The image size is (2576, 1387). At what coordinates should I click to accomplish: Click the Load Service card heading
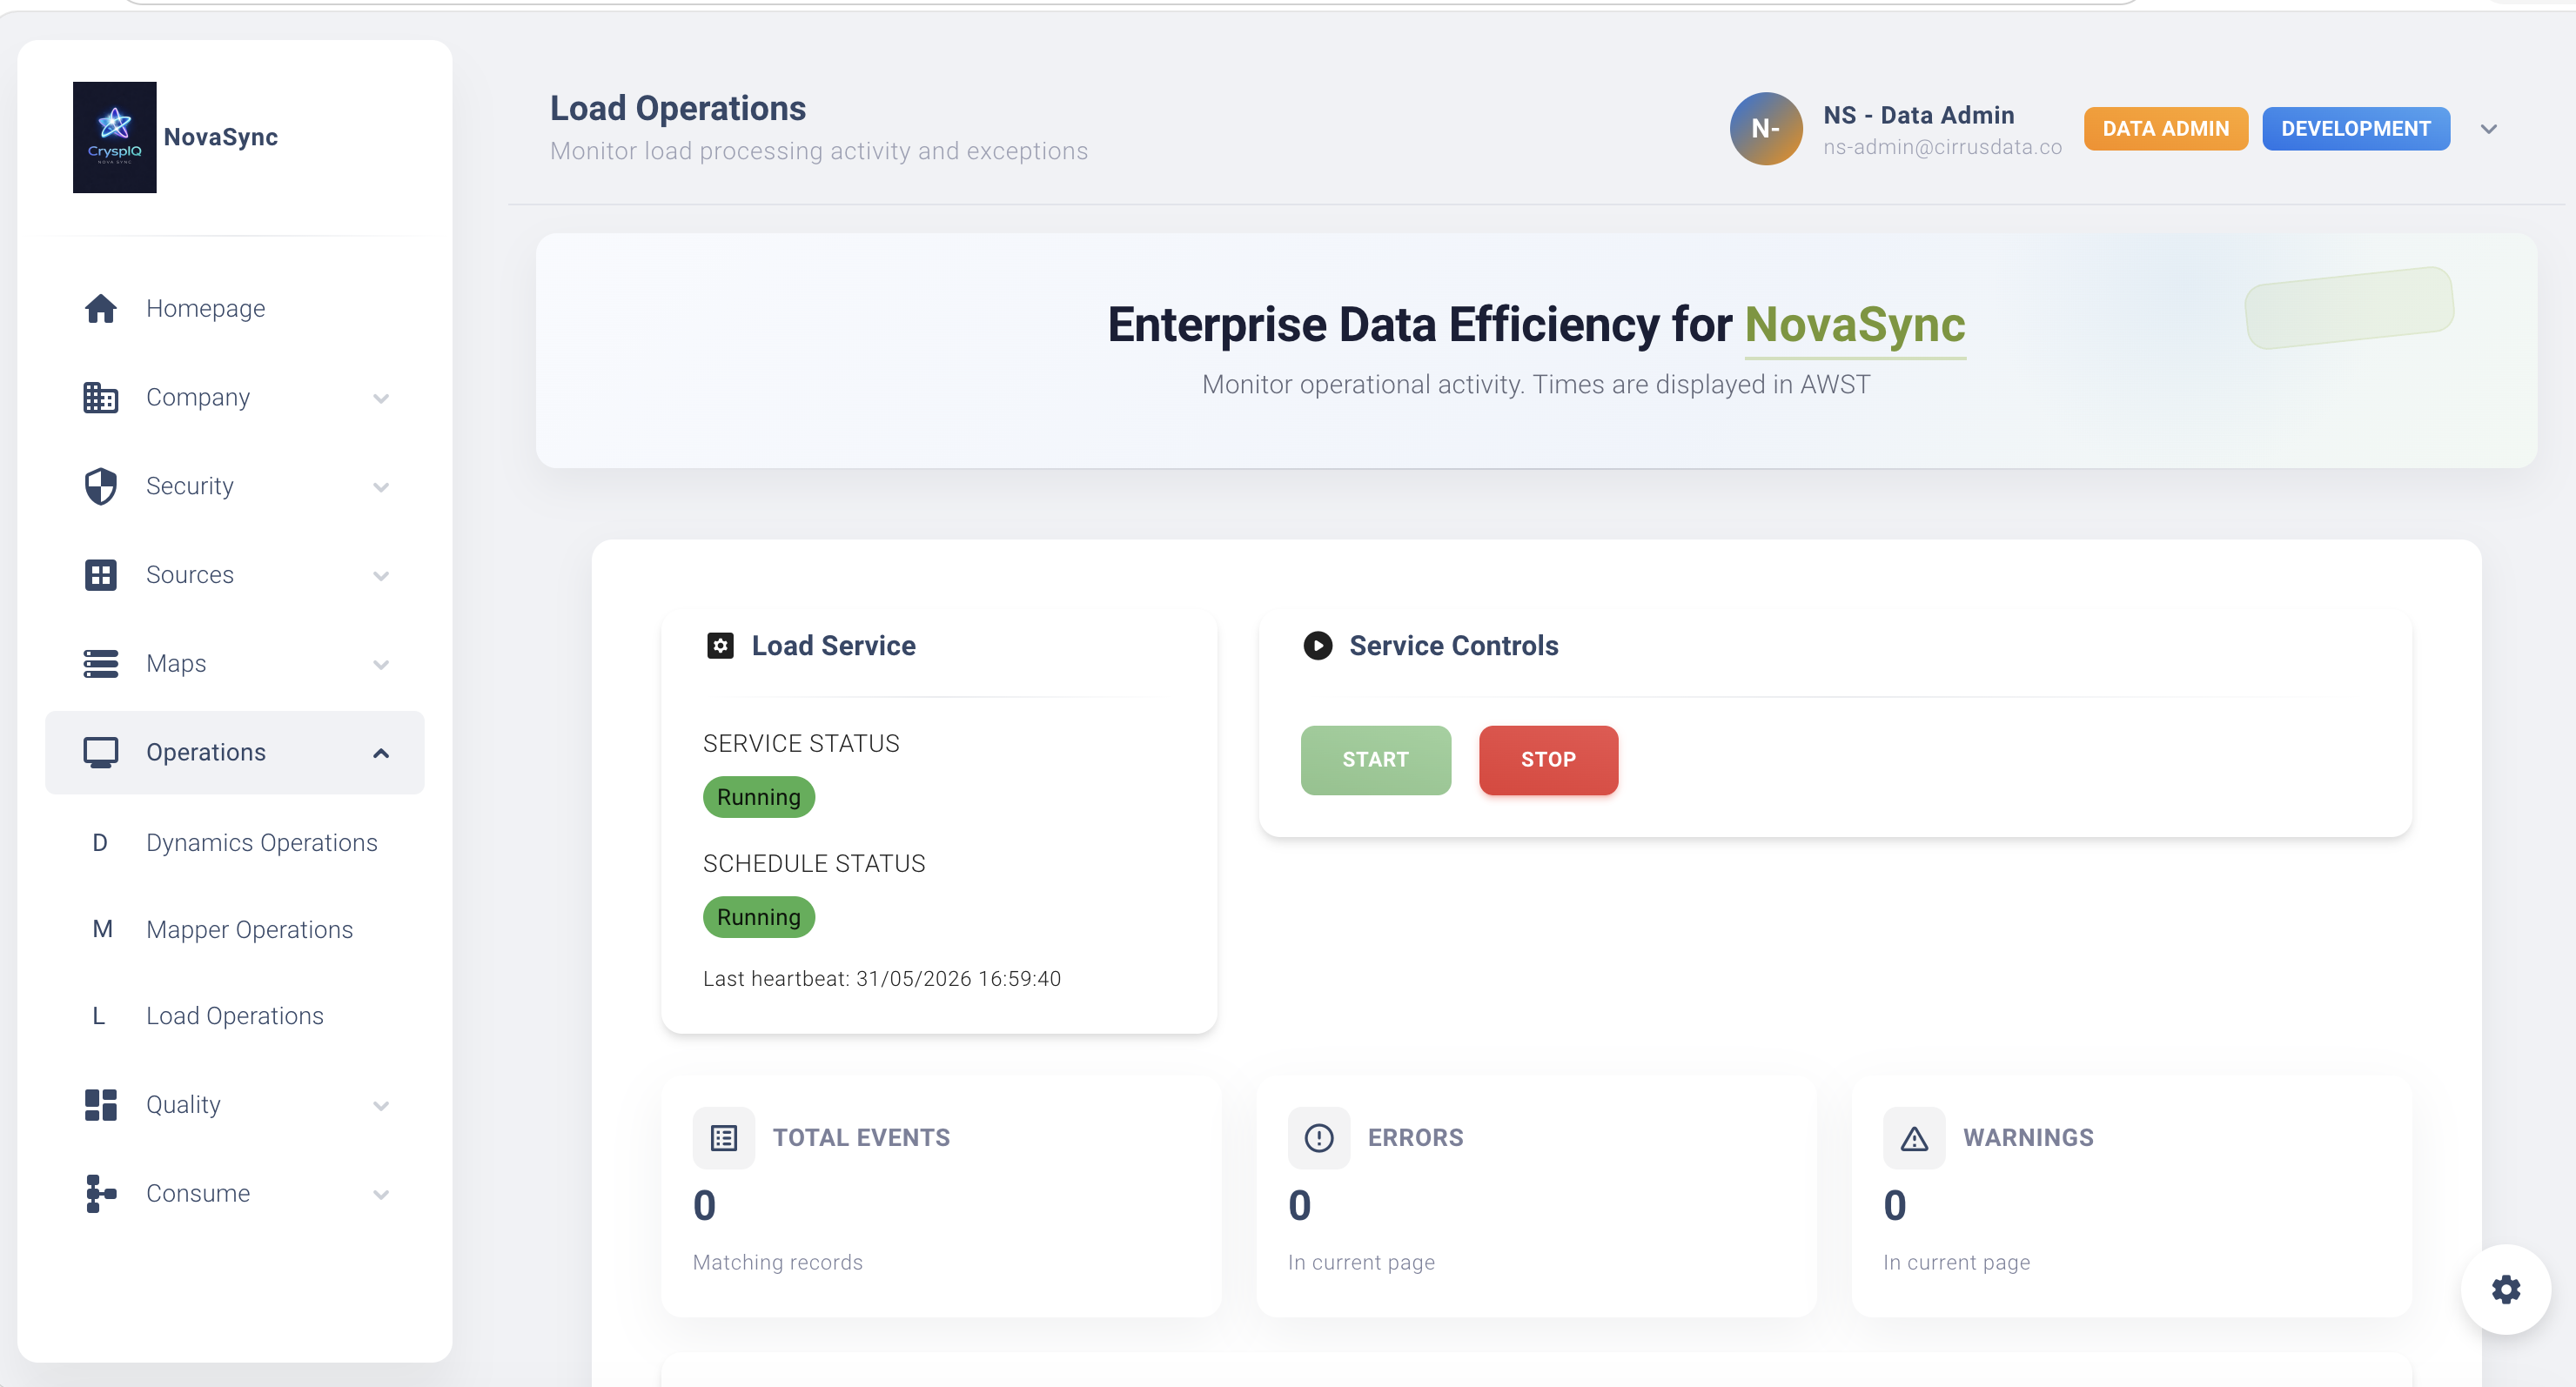(x=834, y=646)
